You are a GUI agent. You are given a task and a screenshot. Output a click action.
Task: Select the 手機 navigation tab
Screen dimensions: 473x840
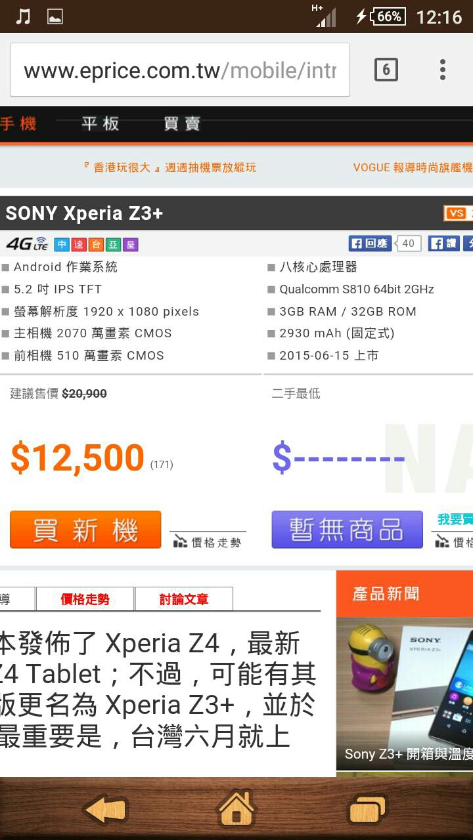pyautogui.click(x=18, y=123)
